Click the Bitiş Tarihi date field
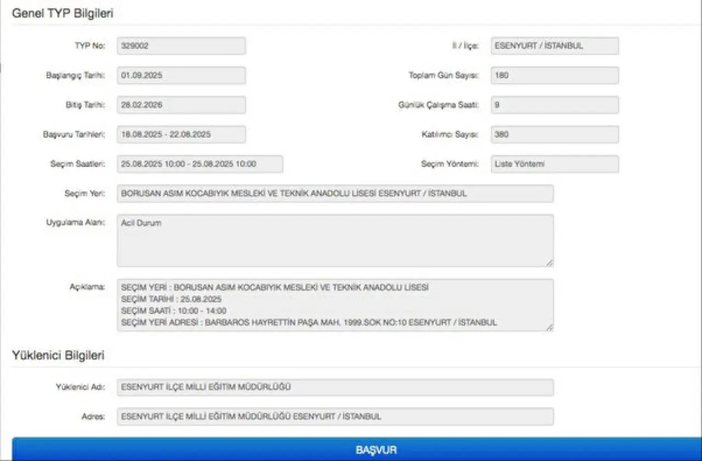The width and height of the screenshot is (702, 461). (181, 105)
